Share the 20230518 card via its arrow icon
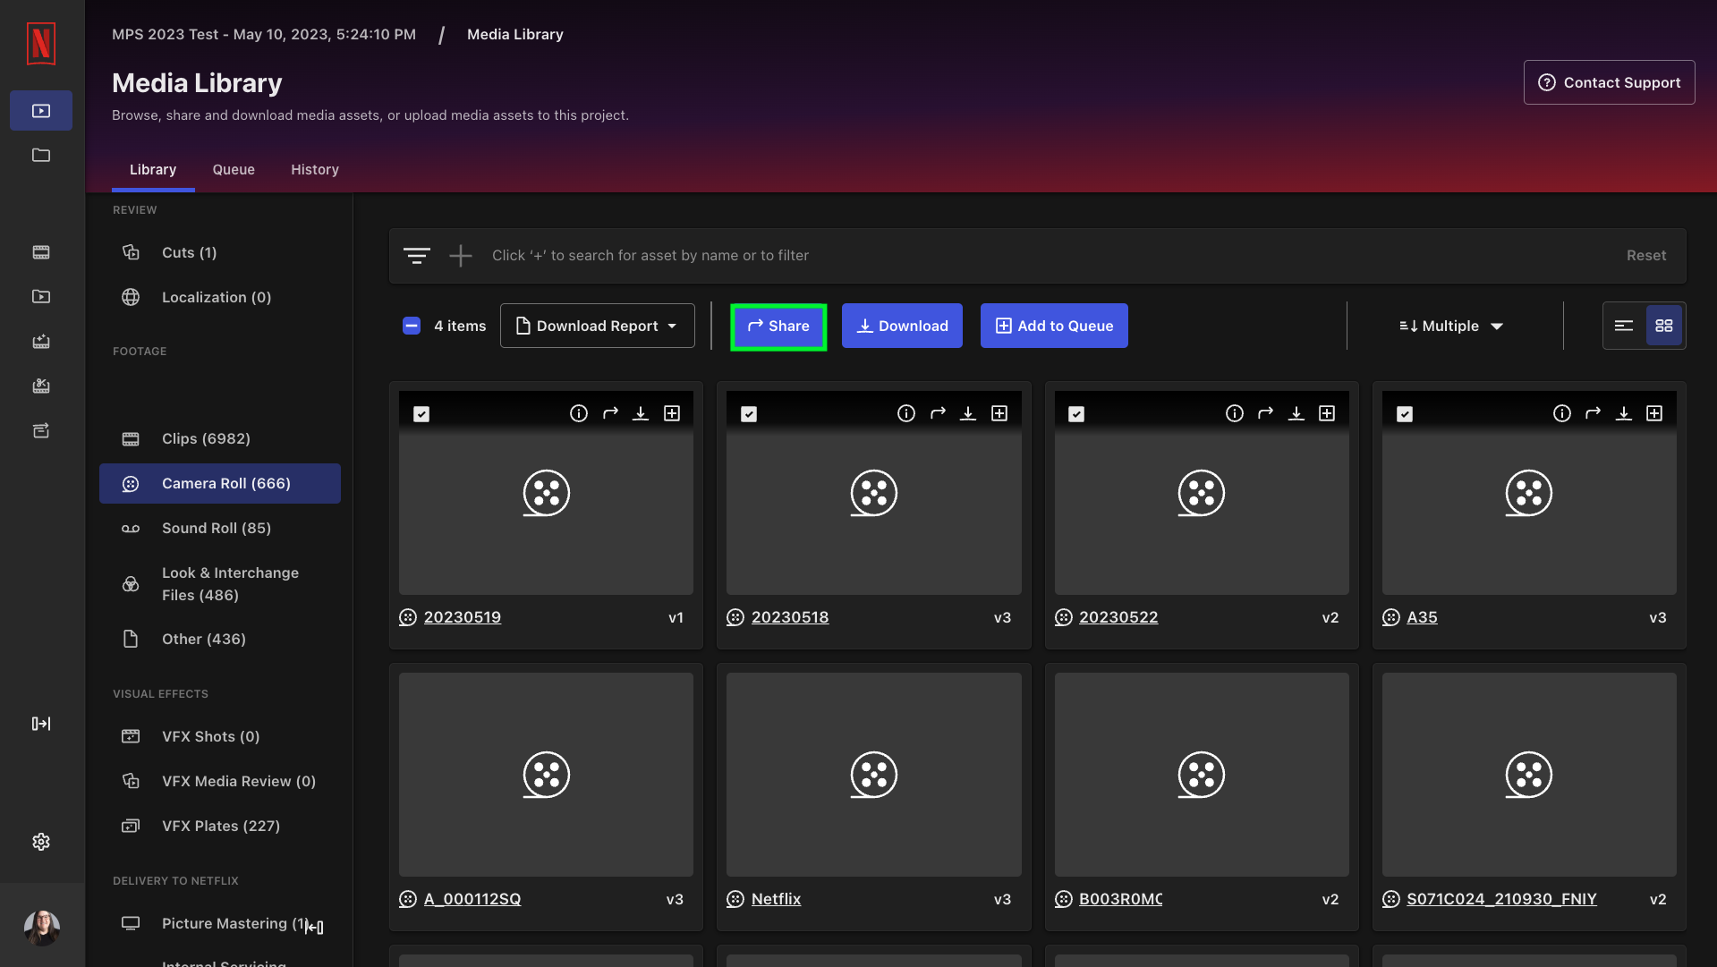 click(938, 413)
